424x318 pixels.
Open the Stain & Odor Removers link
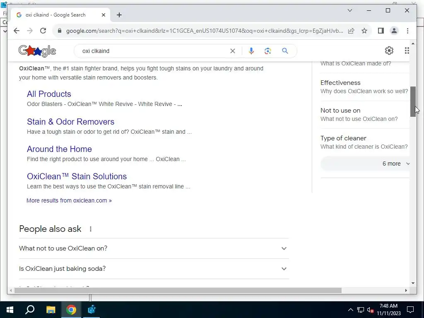pyautogui.click(x=70, y=122)
